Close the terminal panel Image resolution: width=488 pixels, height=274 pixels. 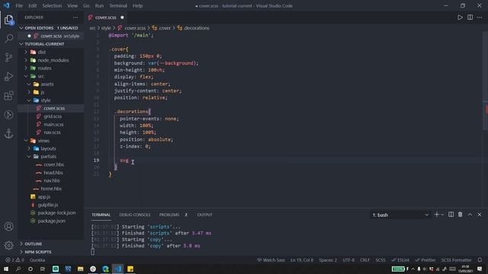point(480,215)
